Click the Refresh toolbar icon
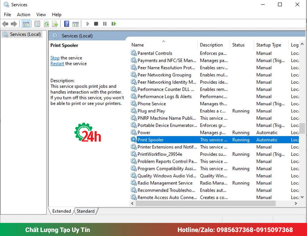The height and width of the screenshot is (236, 307). [x=46, y=24]
